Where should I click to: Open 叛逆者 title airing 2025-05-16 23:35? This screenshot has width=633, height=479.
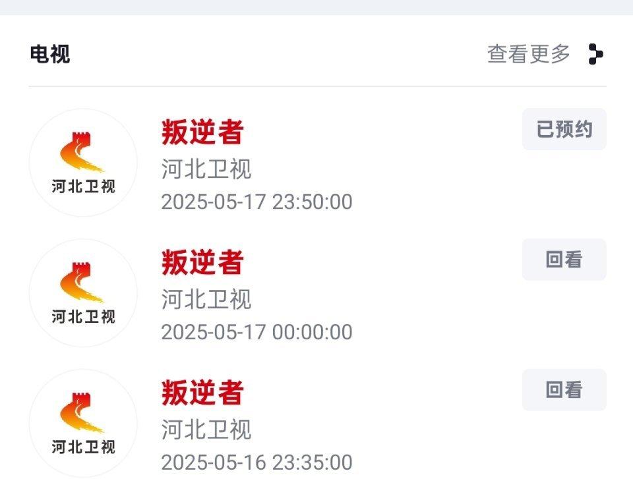(202, 393)
